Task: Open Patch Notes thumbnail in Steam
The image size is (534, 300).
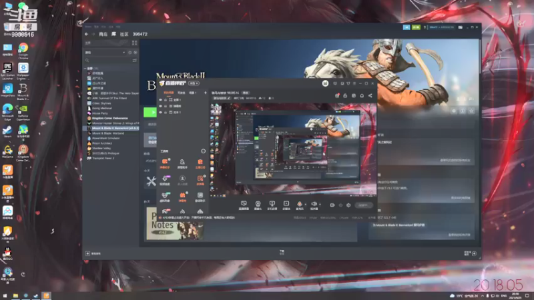Action: click(x=175, y=223)
